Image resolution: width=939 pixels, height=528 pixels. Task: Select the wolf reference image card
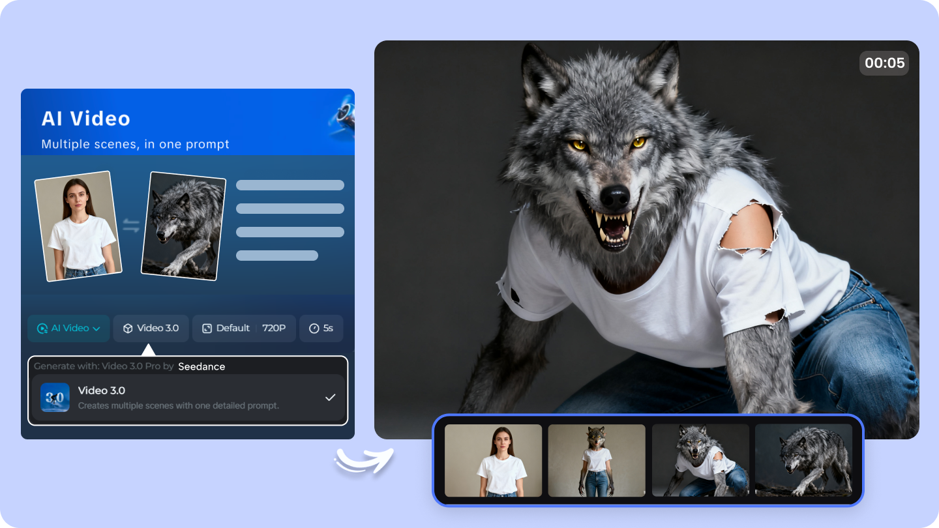pos(184,226)
